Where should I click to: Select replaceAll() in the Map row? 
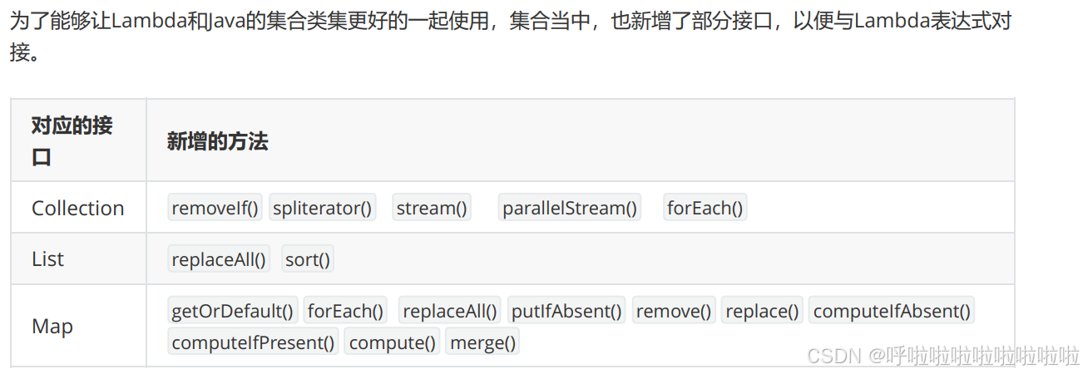(450, 312)
